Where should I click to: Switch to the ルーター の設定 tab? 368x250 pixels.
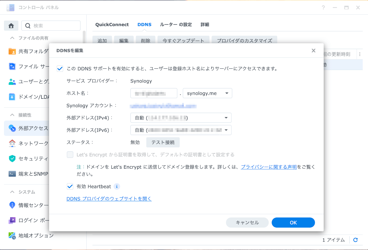(x=176, y=25)
